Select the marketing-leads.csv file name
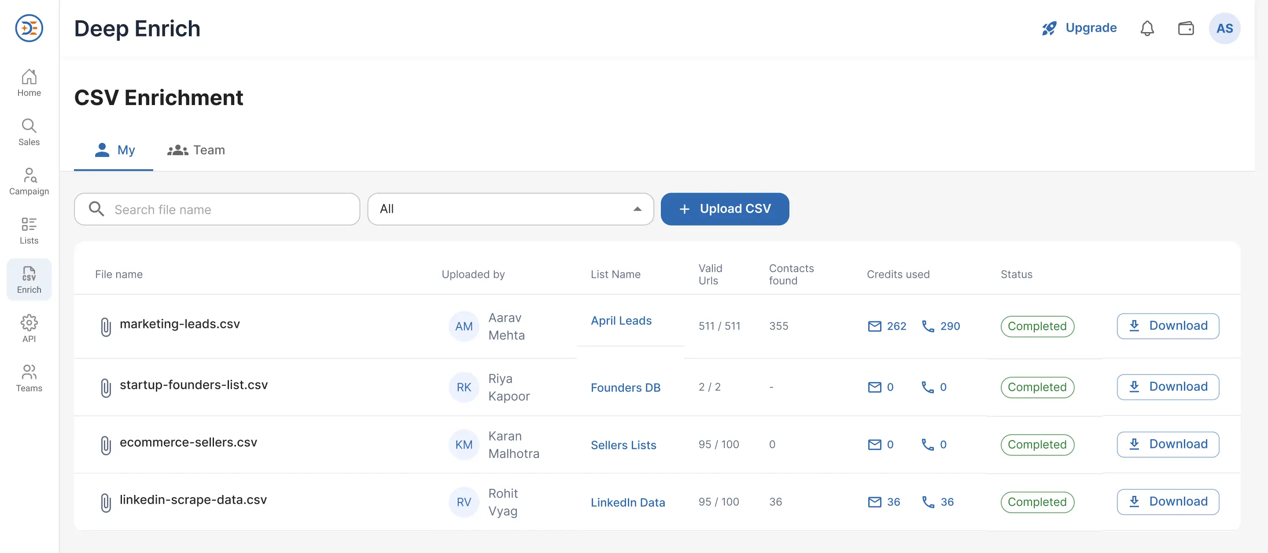1268x553 pixels. 180,324
